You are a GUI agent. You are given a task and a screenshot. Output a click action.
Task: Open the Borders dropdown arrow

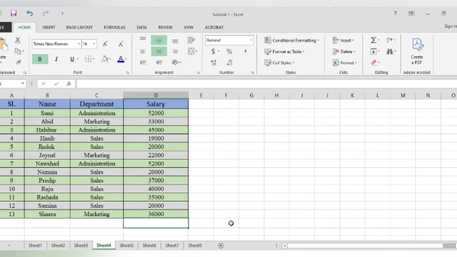pyautogui.click(x=94, y=59)
